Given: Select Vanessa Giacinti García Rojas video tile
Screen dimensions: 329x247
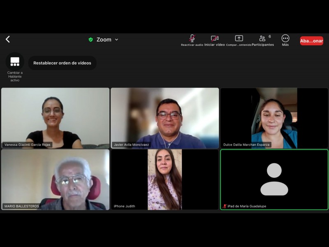Looking at the screenshot, I should click(x=56, y=117).
